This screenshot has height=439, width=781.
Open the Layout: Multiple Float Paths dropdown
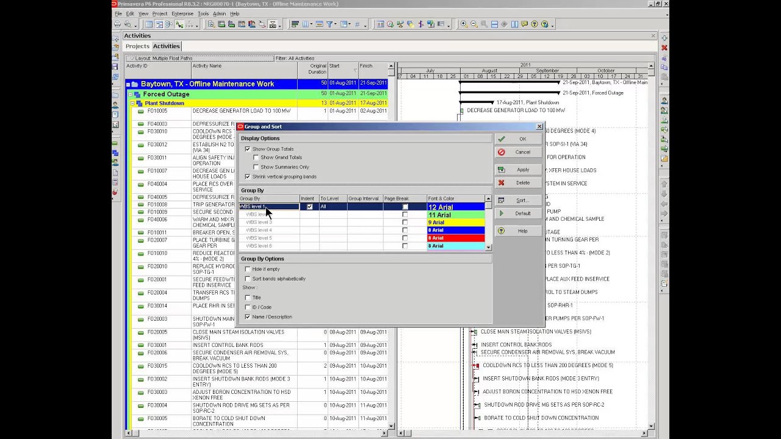tap(199, 59)
